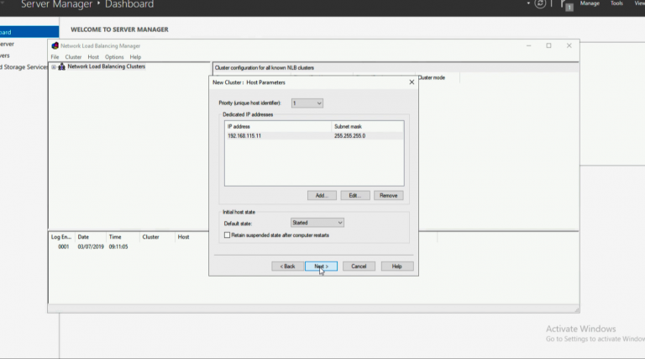Cancel the New Cluster wizard
This screenshot has height=359, width=645.
coord(359,267)
